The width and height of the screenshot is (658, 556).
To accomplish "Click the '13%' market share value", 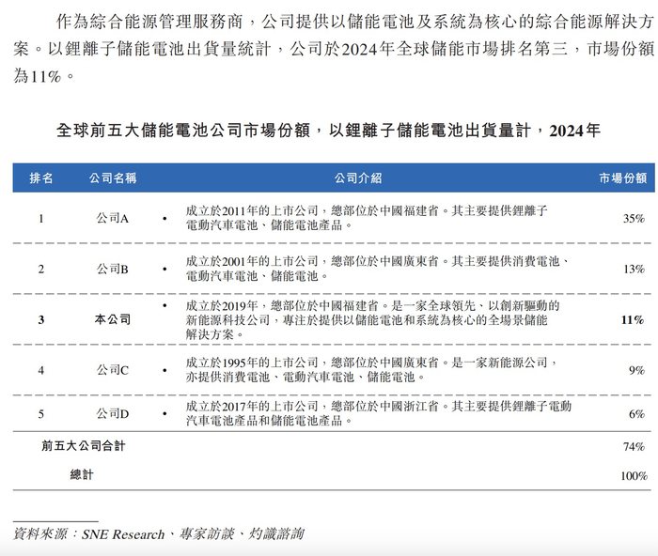I will point(634,269).
